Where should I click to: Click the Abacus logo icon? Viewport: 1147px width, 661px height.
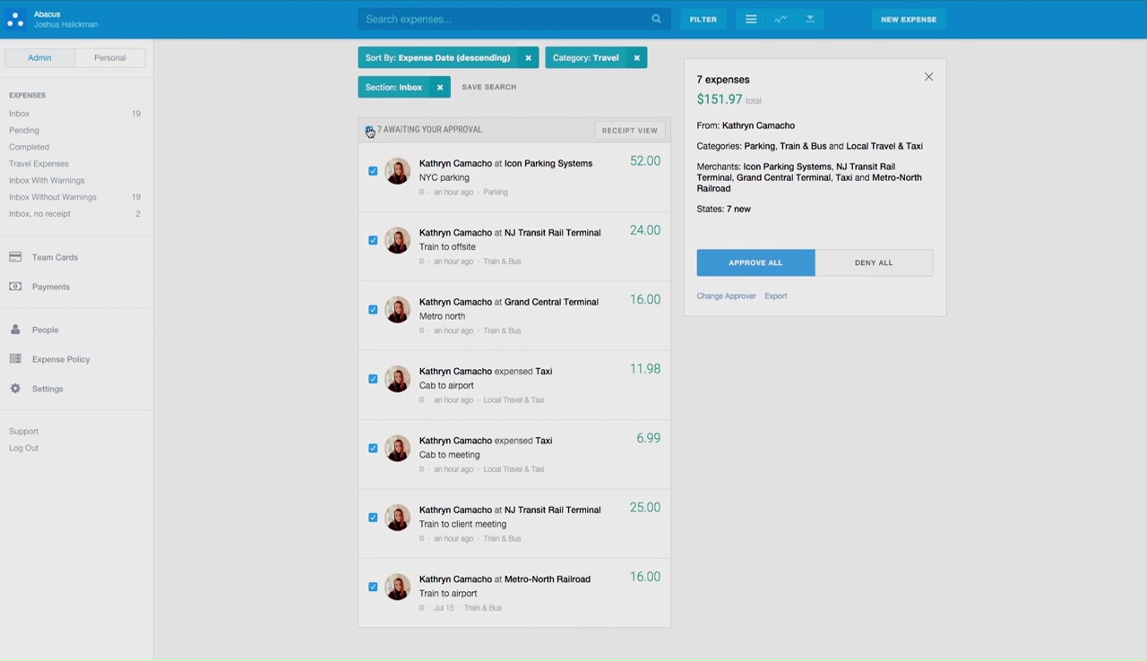pos(15,19)
